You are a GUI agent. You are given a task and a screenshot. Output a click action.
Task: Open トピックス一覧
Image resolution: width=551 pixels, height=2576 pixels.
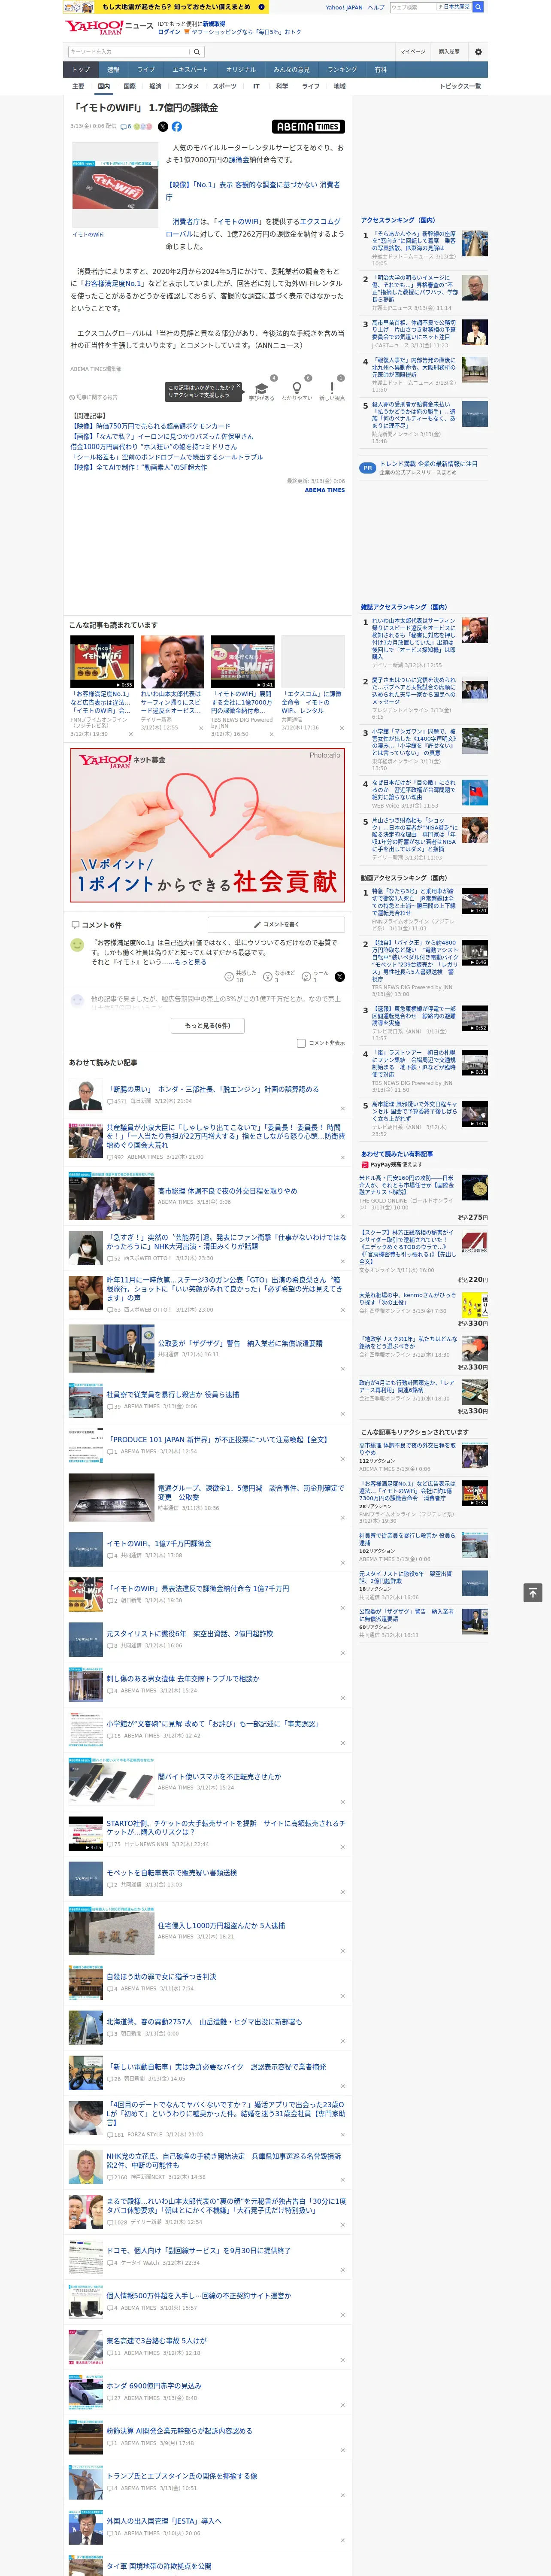[460, 86]
